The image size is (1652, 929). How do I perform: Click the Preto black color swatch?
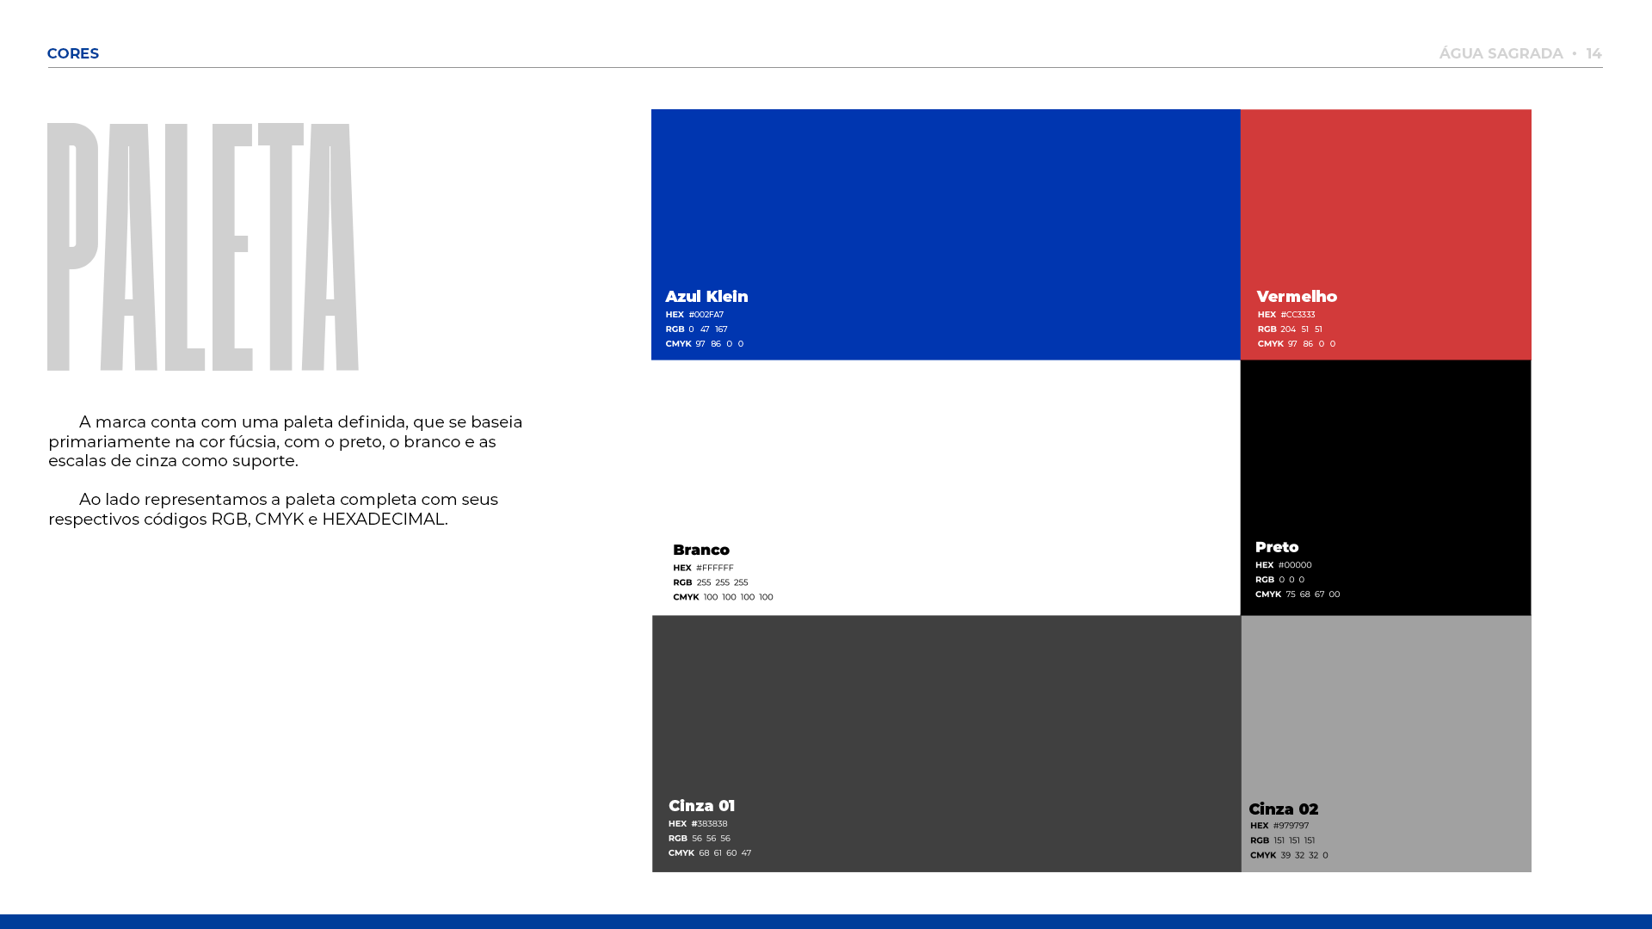pos(1386,488)
